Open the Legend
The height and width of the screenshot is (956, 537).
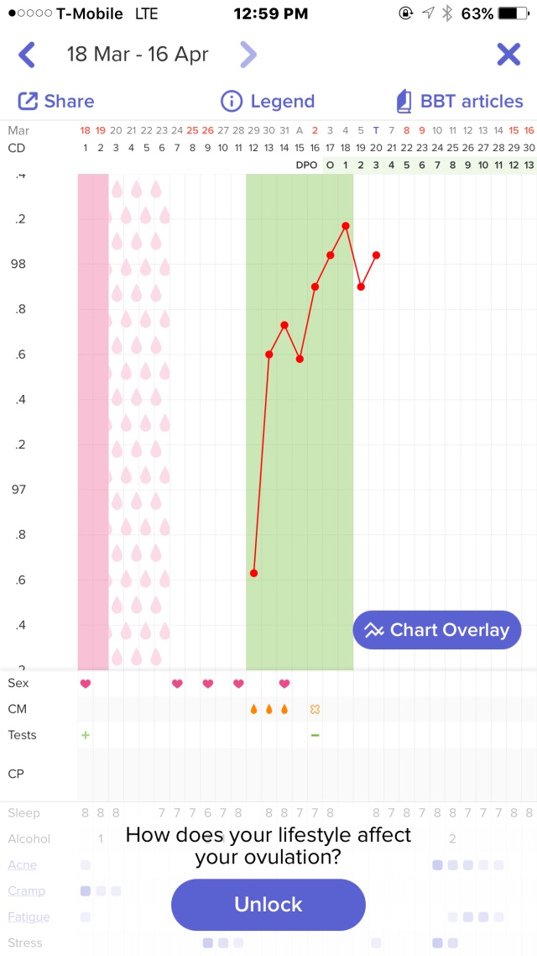(x=267, y=102)
